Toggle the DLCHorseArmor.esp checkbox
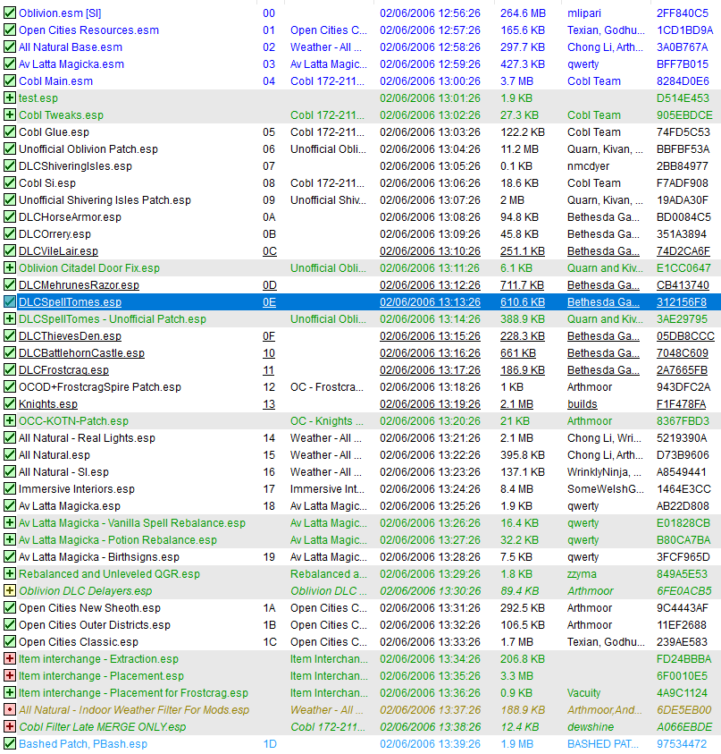Image resolution: width=721 pixels, height=754 pixels. [10, 216]
